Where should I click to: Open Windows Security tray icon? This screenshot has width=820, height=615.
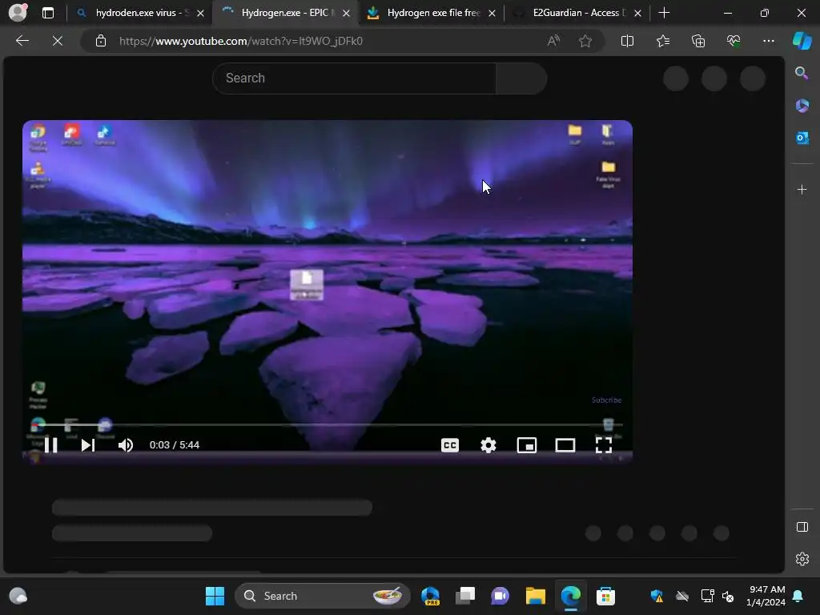coord(657,596)
